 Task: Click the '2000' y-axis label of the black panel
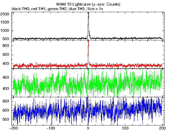[x=5, y=14]
